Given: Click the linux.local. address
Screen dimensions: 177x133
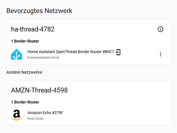Looking at the screenshot, I should (x=36, y=118).
